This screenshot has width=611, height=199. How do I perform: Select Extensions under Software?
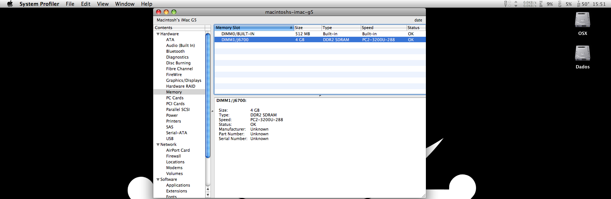pos(176,191)
